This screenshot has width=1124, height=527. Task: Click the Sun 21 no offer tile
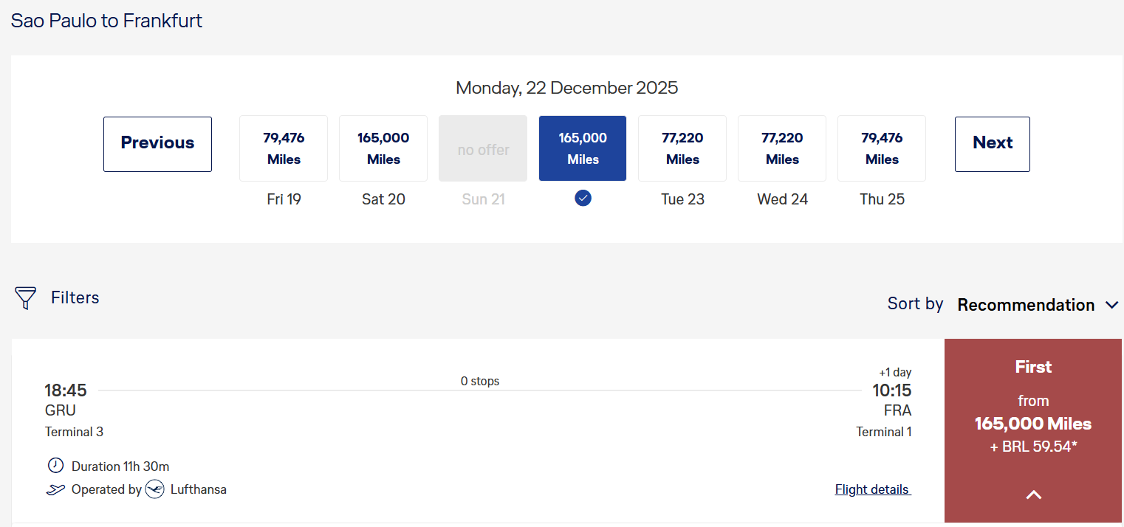point(483,148)
